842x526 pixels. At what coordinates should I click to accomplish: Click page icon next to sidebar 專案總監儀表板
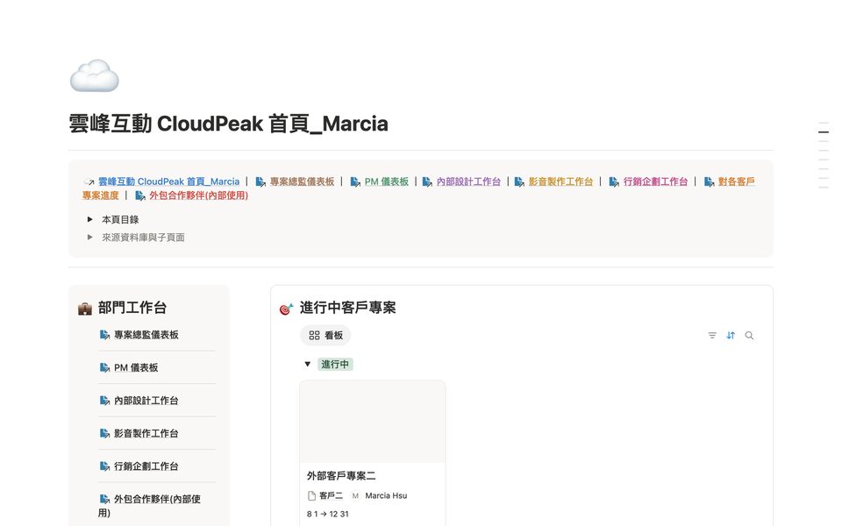tap(104, 335)
